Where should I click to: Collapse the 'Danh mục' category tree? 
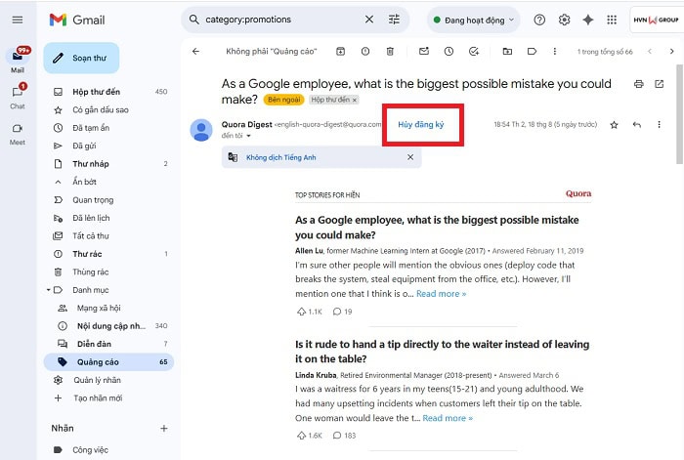(x=49, y=290)
